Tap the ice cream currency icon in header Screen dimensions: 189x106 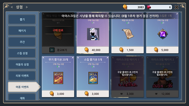coord(125,7)
